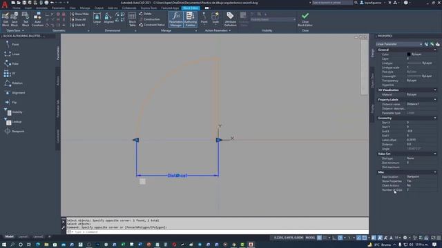Collapse the 3D Visualization section

(x=435, y=90)
